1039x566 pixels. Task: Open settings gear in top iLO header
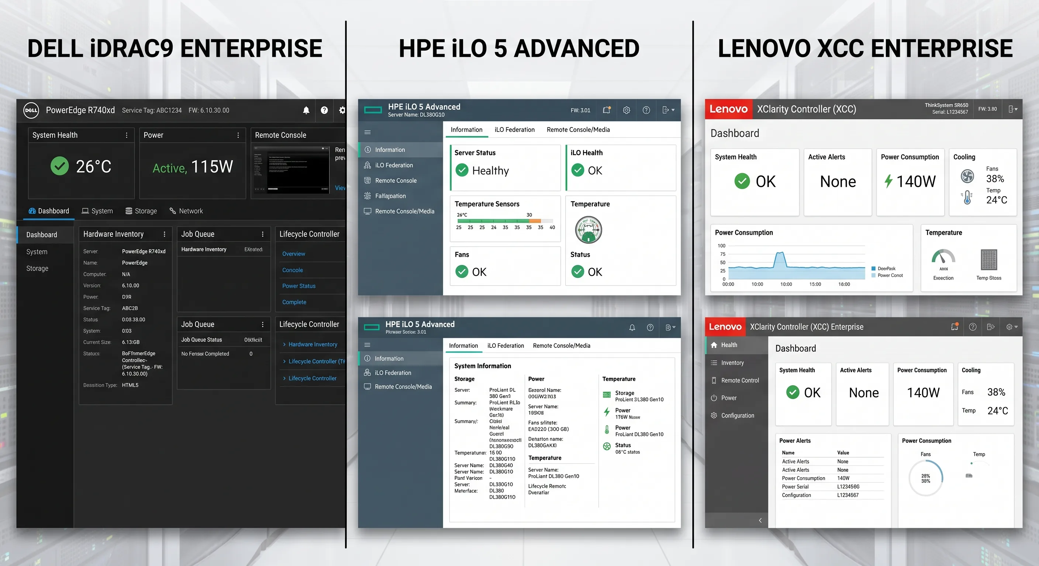pos(626,110)
